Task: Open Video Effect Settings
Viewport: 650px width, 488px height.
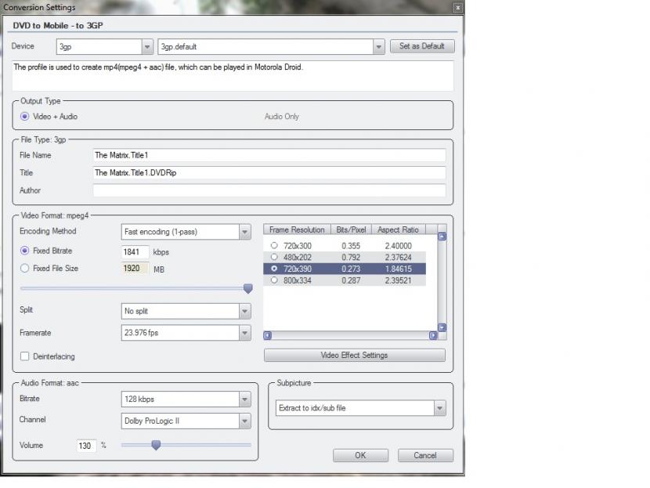Action: click(x=355, y=356)
